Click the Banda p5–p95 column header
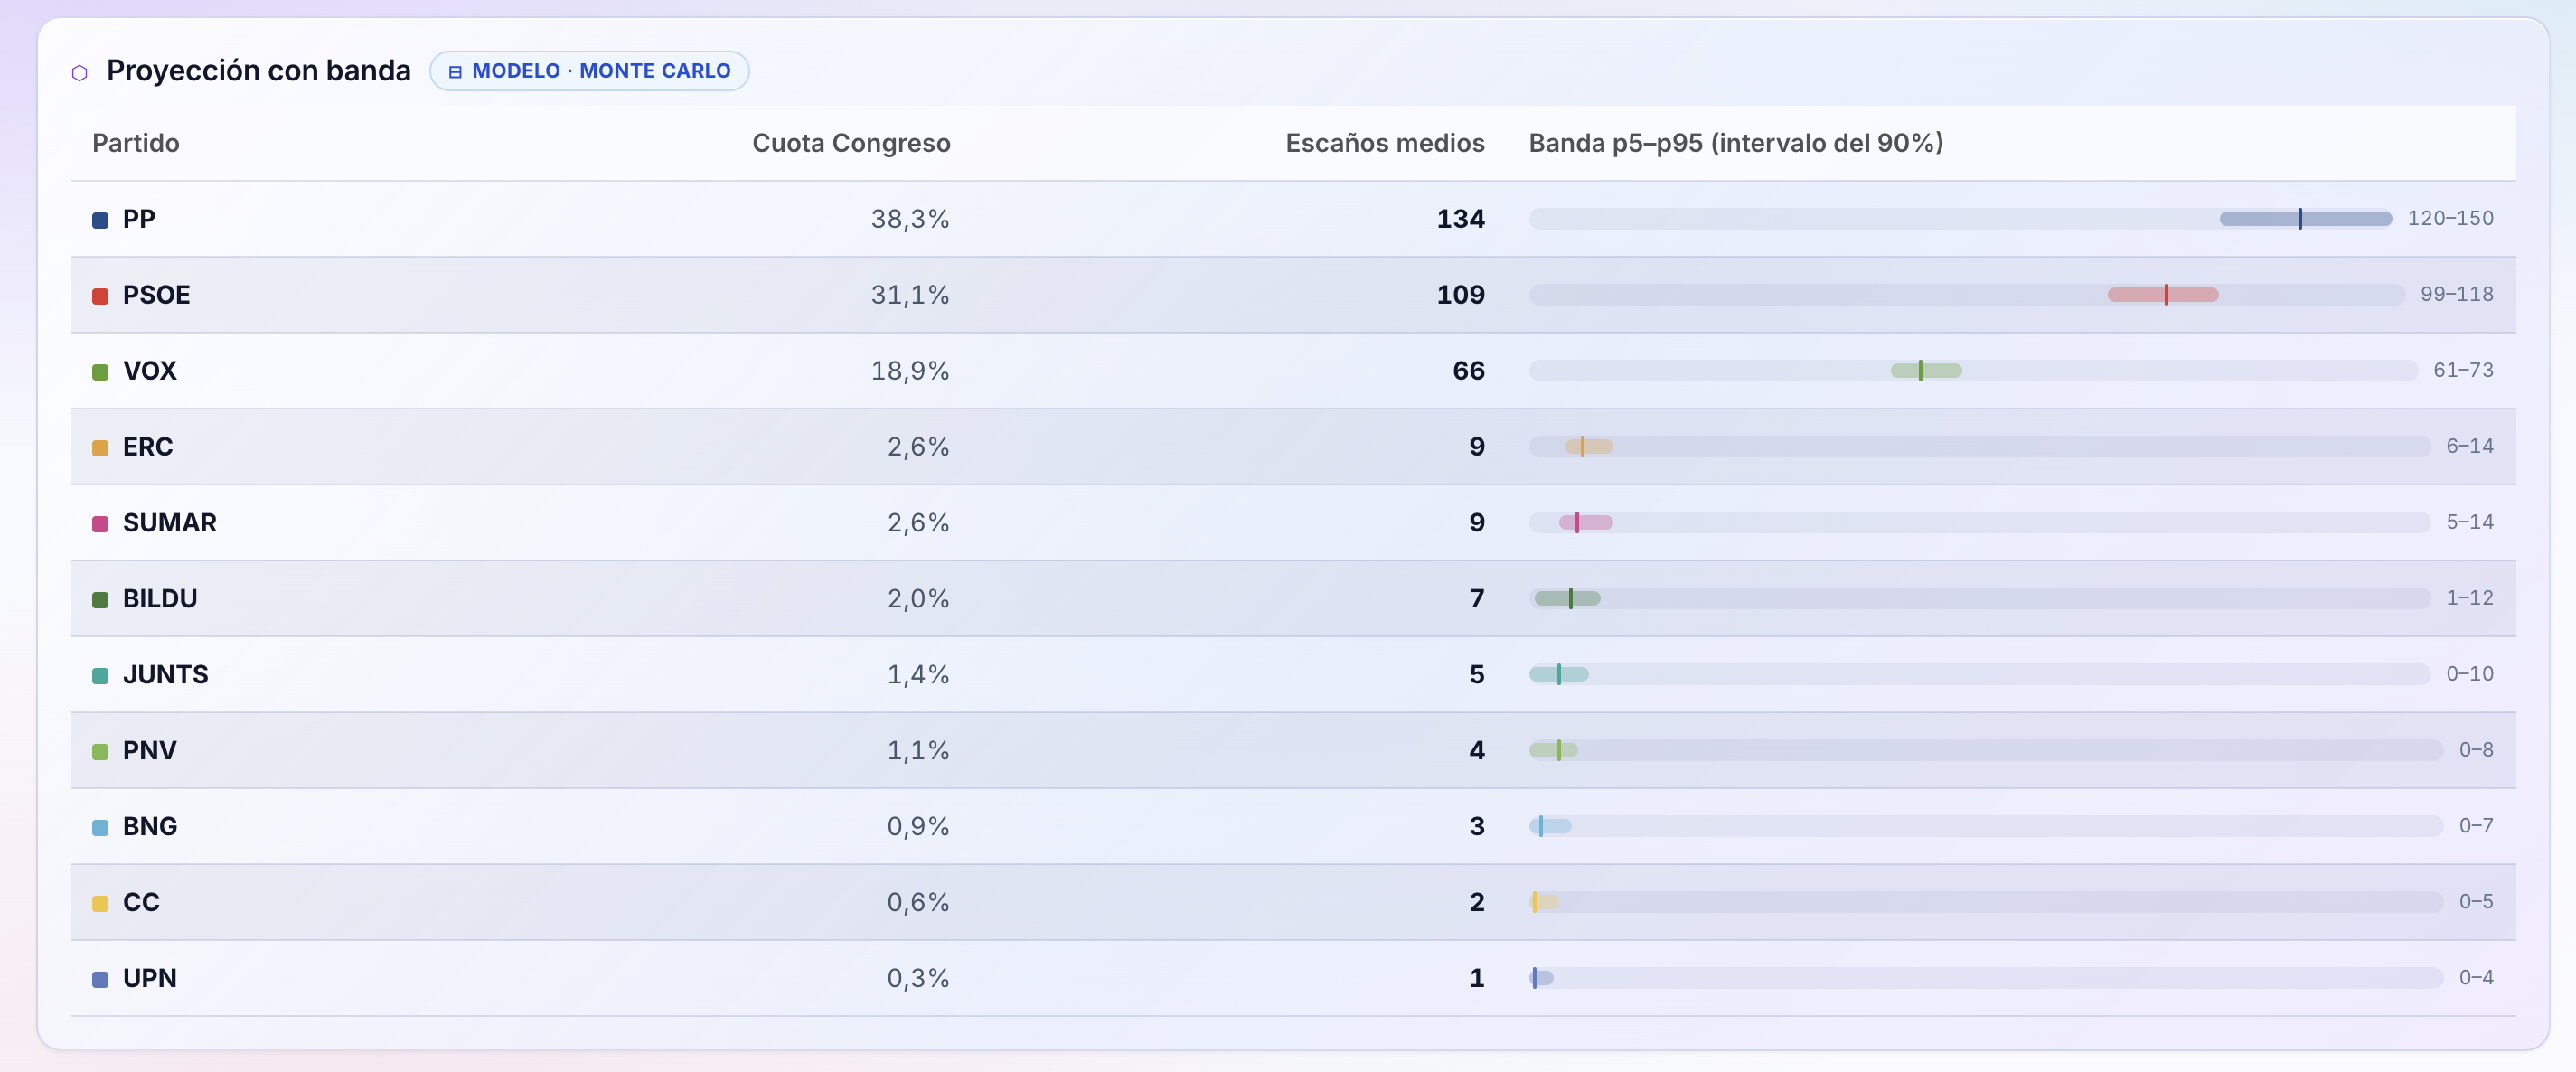This screenshot has height=1072, width=2576. (x=1736, y=143)
